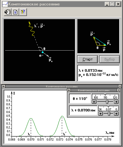Click the 100–120 degree scale ruler
The image size is (123, 147).
[x=105, y=96]
